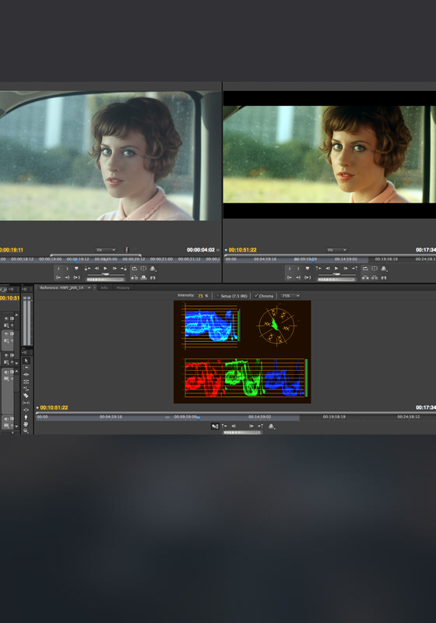Step forward one frame in Source monitor
The image size is (436, 623).
(x=114, y=268)
